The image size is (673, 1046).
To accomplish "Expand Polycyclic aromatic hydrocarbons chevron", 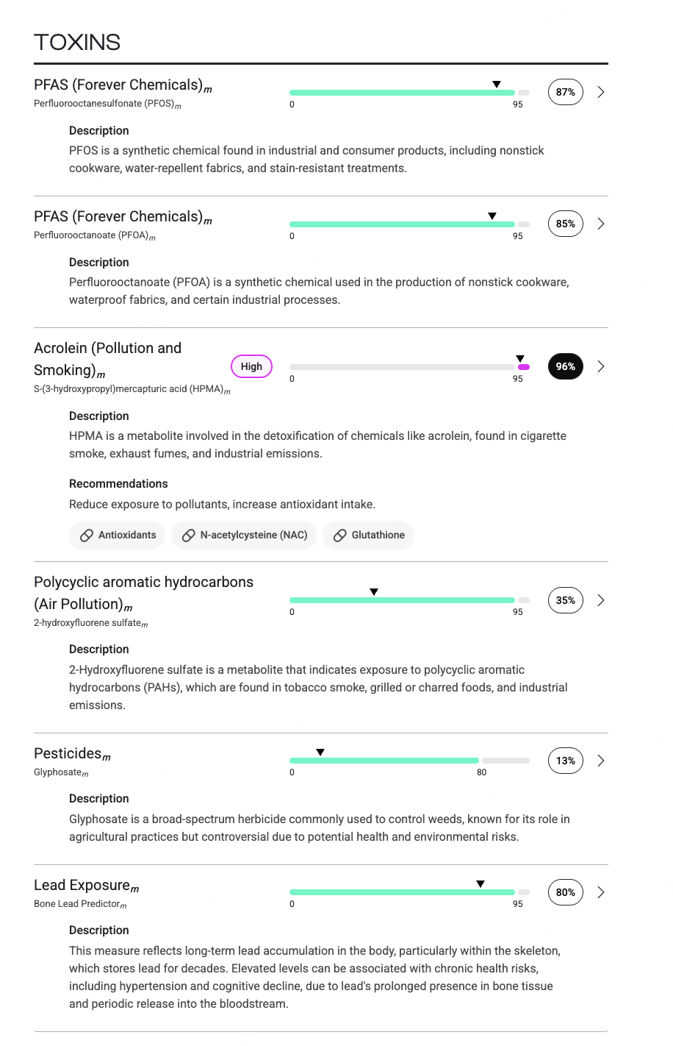I will point(601,600).
